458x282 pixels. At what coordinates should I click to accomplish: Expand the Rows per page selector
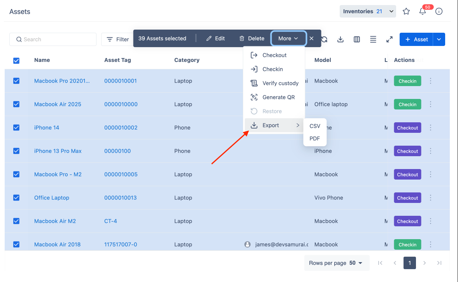[336, 263]
